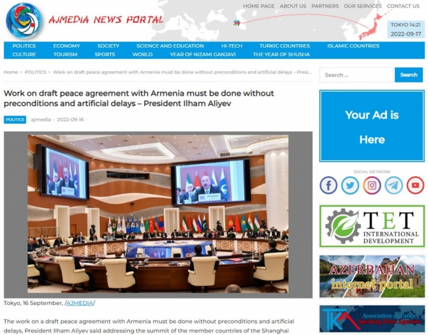Click the TET International Development banner
The height and width of the screenshot is (335, 428).
(372, 226)
